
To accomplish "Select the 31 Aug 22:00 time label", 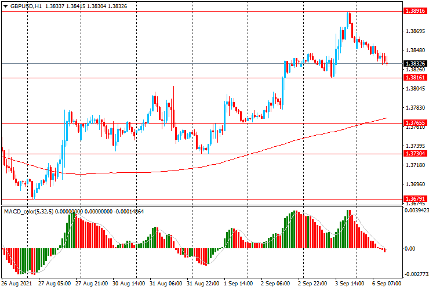I will tap(203, 284).
